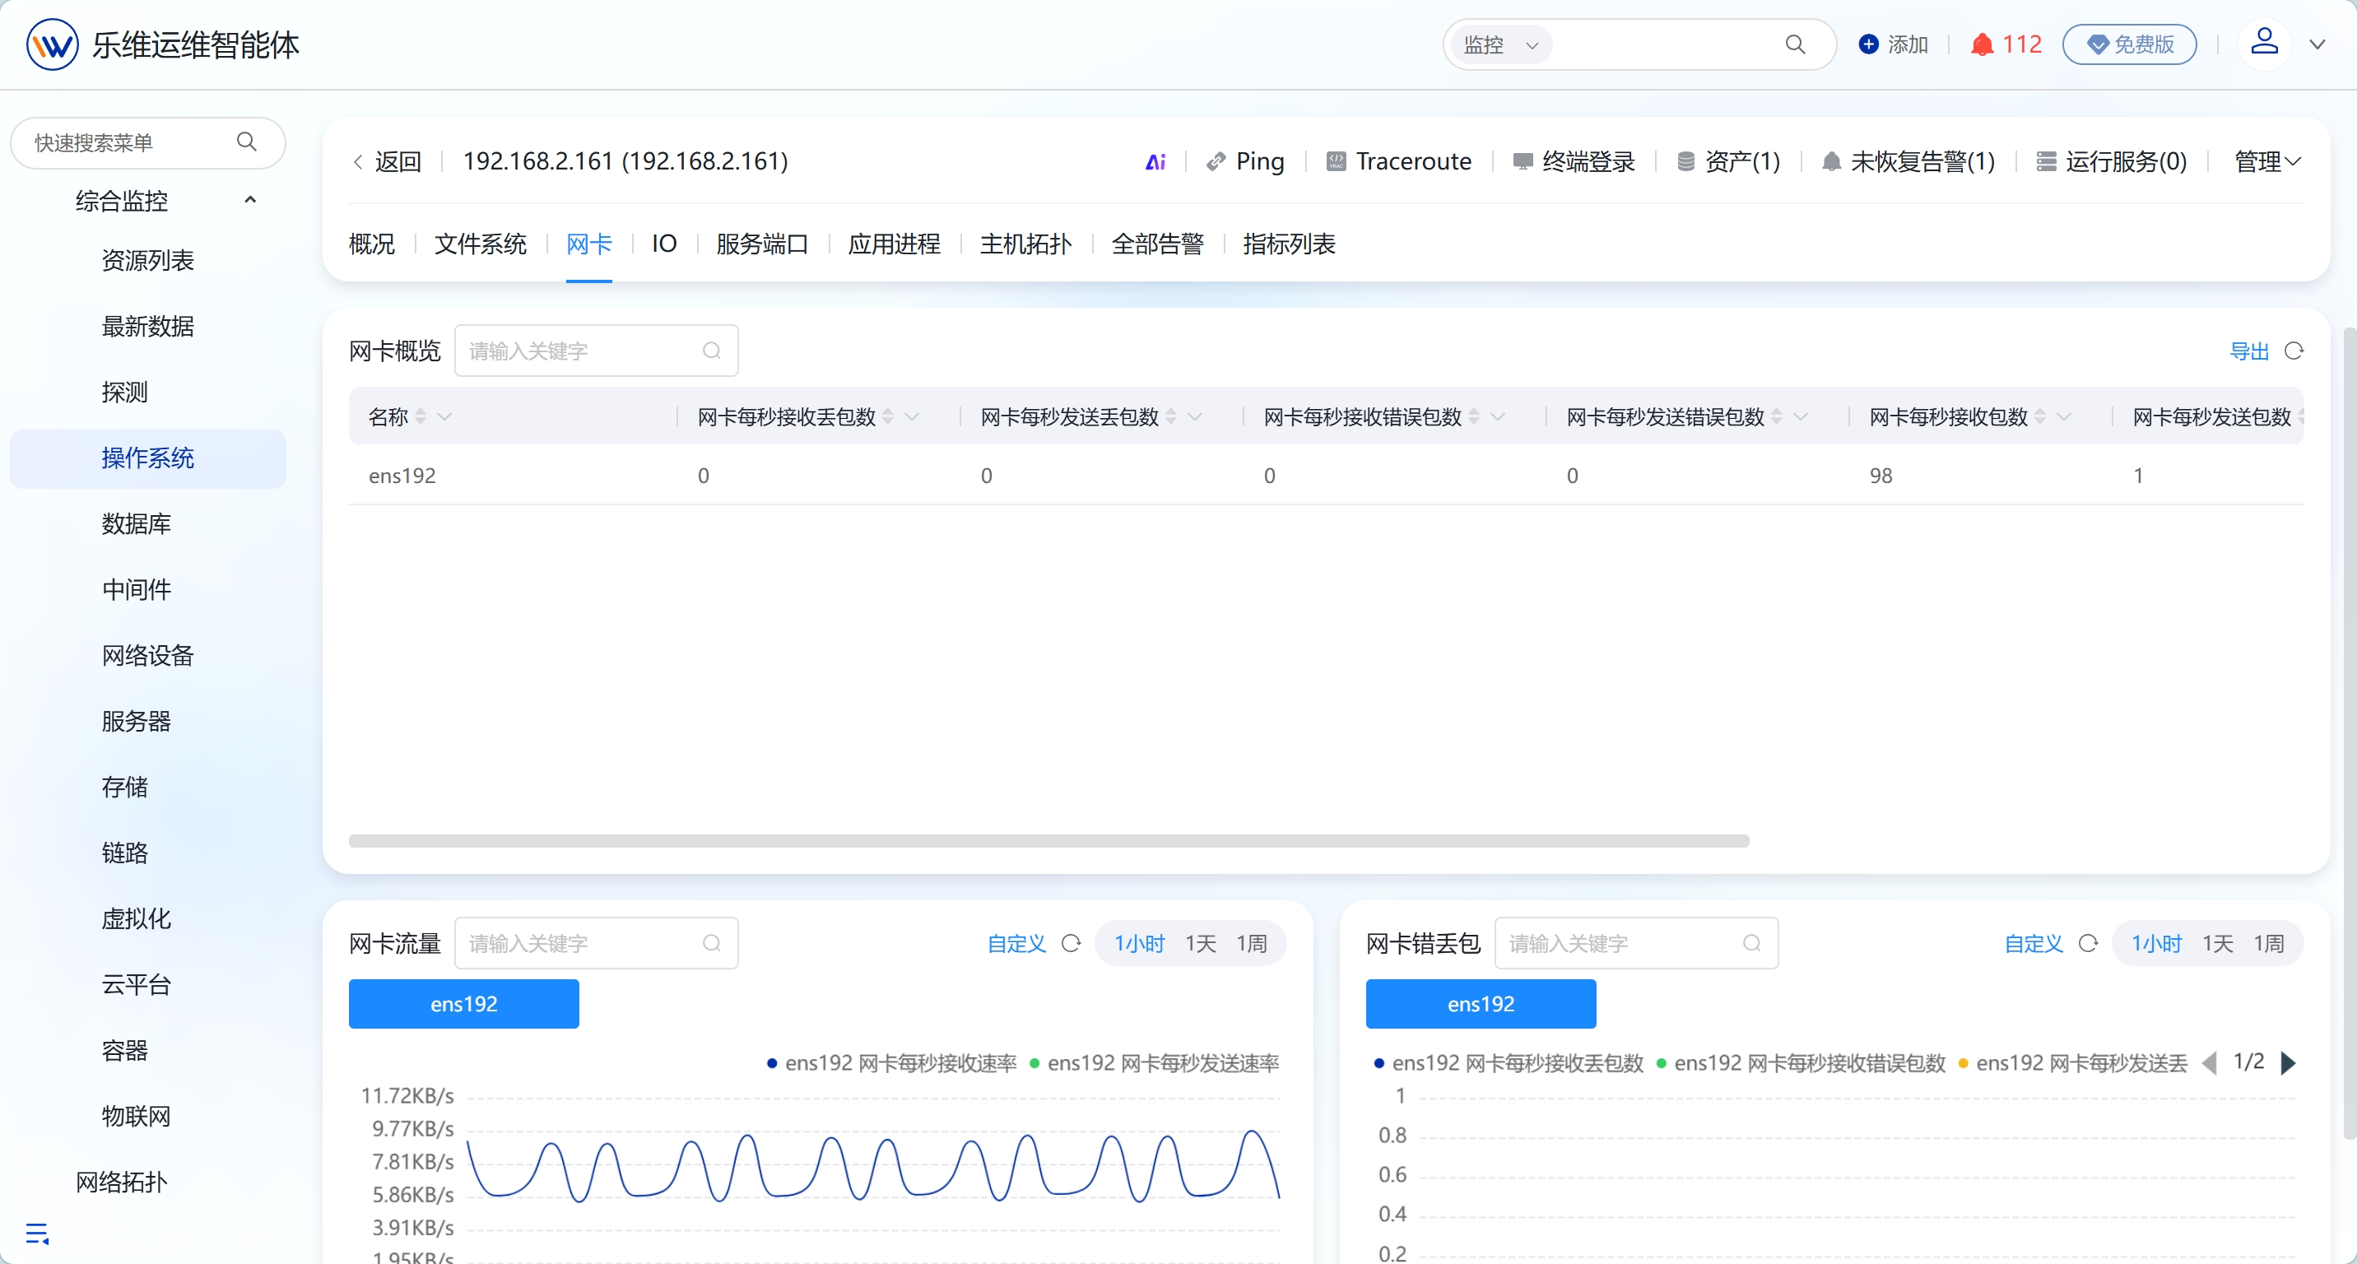Click search icon in 网卡错丢包 keyword box
The image size is (2357, 1264).
click(1751, 943)
